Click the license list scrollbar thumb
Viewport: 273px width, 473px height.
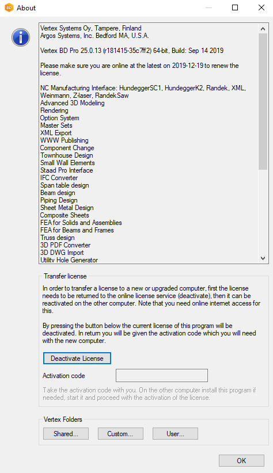tap(263, 102)
